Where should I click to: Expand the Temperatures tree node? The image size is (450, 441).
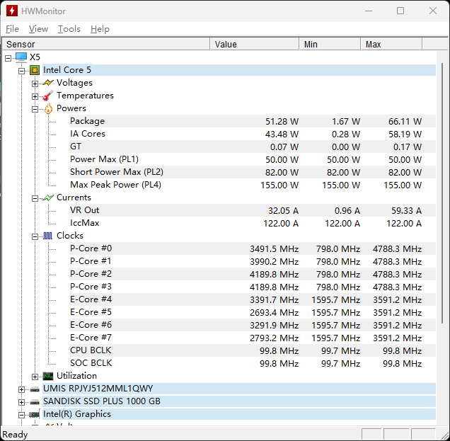click(35, 96)
